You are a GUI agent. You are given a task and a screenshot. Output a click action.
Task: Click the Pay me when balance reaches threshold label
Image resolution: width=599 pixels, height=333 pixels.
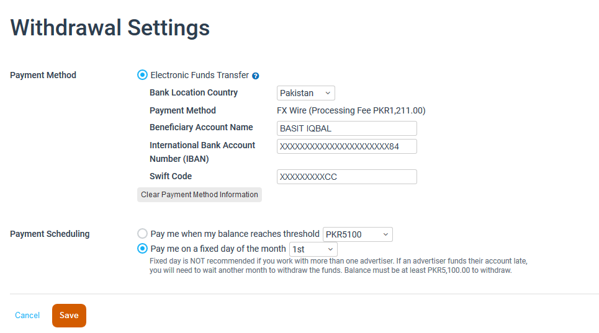[235, 234]
